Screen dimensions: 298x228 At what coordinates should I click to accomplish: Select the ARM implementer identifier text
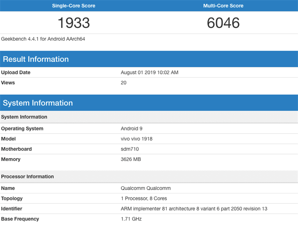(194, 209)
